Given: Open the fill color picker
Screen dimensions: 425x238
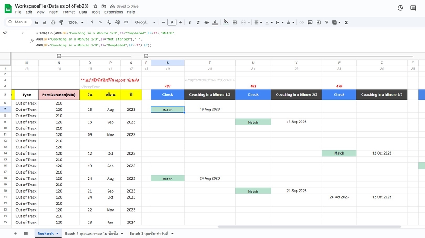Looking at the screenshot, I should click(x=226, y=23).
